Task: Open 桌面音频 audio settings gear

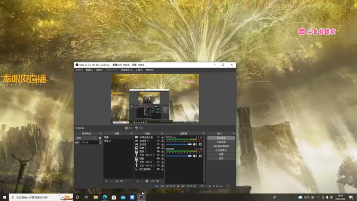Action: coord(200,156)
